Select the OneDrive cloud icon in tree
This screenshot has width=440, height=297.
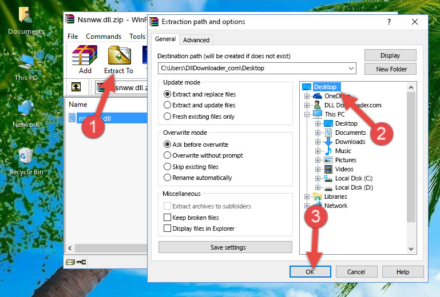pyautogui.click(x=318, y=96)
